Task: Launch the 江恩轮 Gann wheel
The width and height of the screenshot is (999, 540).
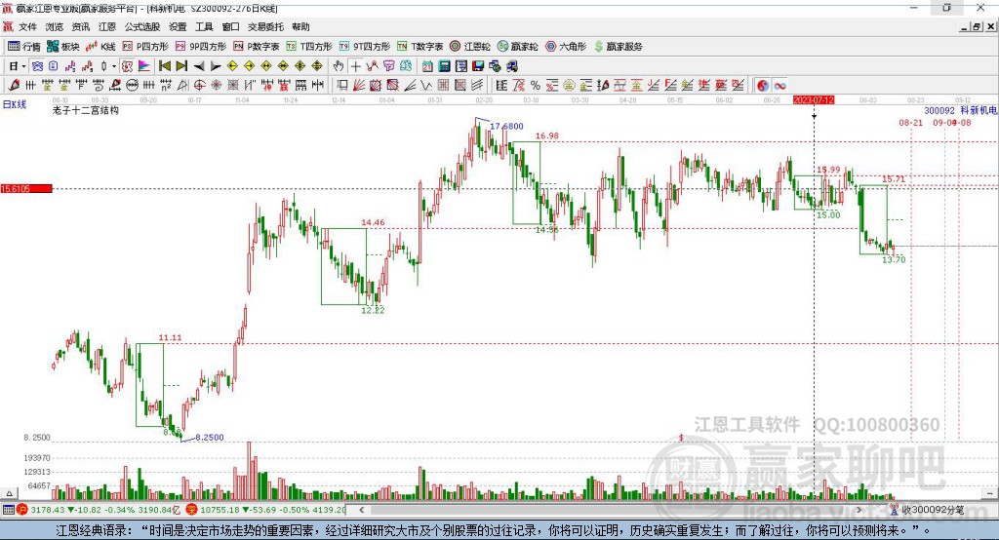Action: (470, 47)
